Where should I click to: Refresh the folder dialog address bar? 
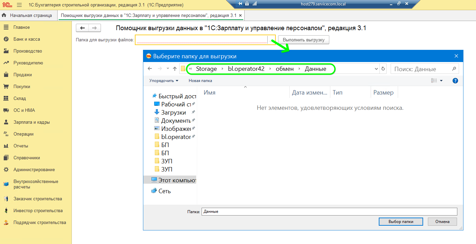383,69
